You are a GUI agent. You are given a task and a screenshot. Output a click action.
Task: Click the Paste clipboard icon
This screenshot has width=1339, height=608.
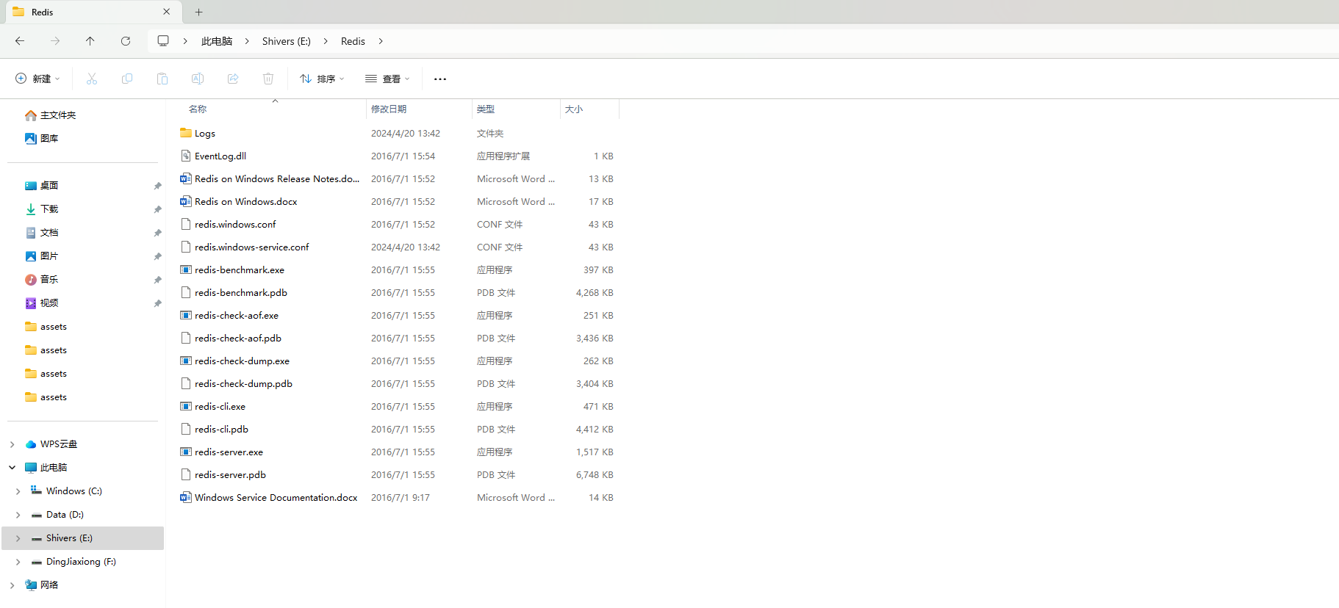click(x=162, y=79)
